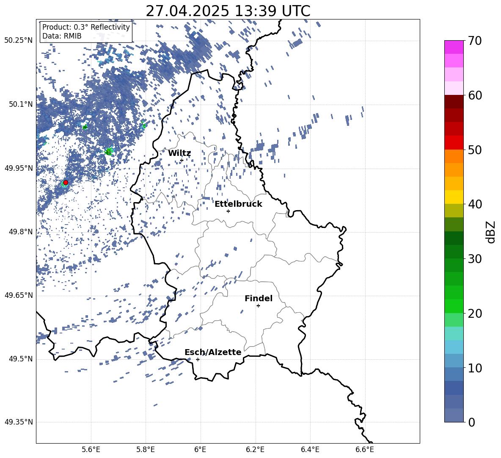Click the Esch/Alzette city label

(213, 352)
